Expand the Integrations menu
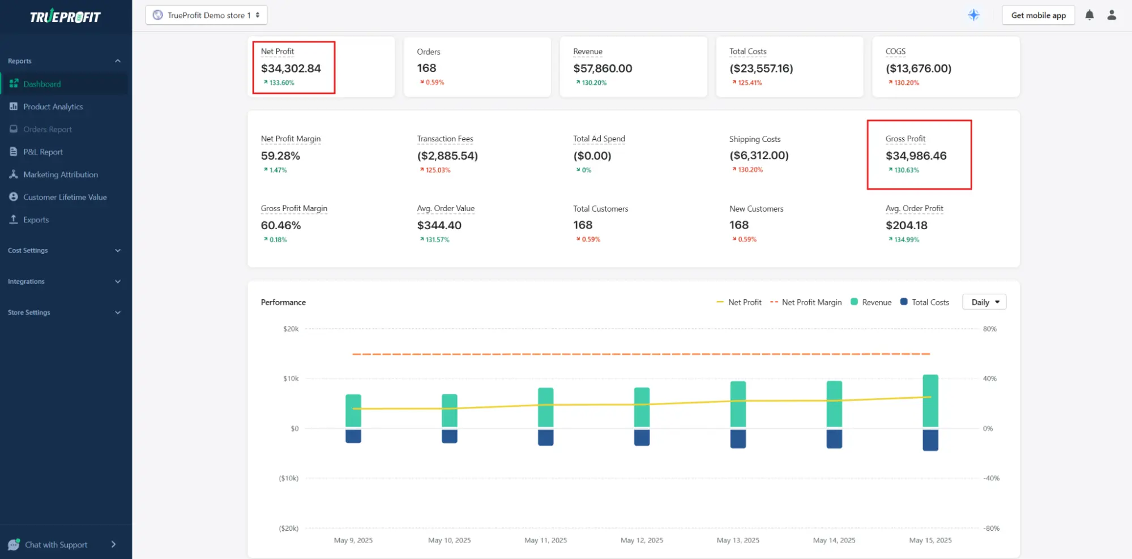This screenshot has width=1132, height=559. point(117,281)
